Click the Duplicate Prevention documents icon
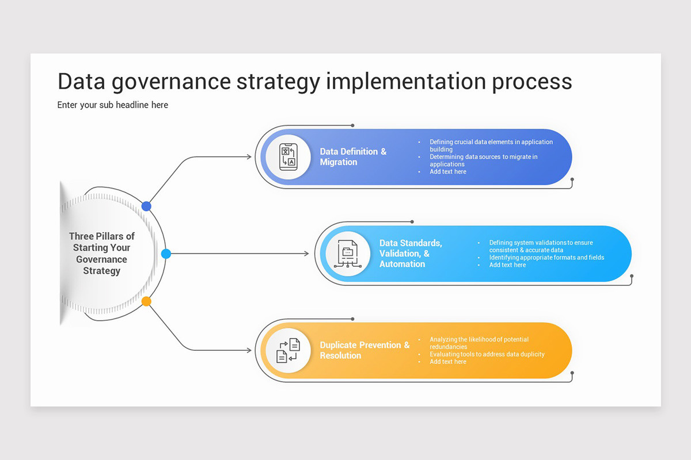This screenshot has height=460, width=691. pyautogui.click(x=288, y=350)
